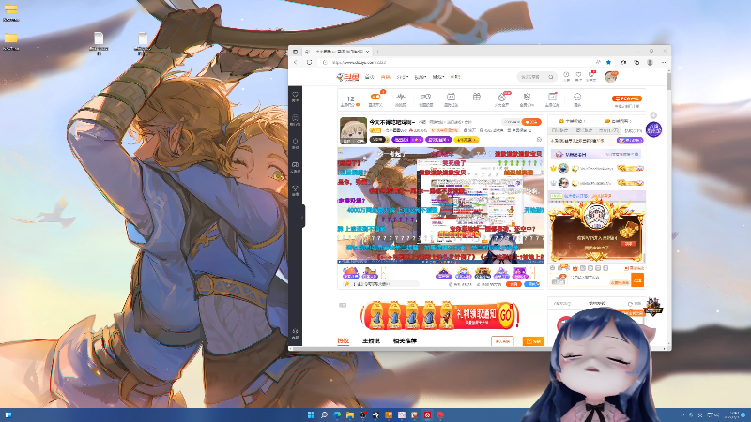Viewport: 751px width, 422px height.
Task: Expand the 分类 navigation dropdown
Action: (403, 77)
